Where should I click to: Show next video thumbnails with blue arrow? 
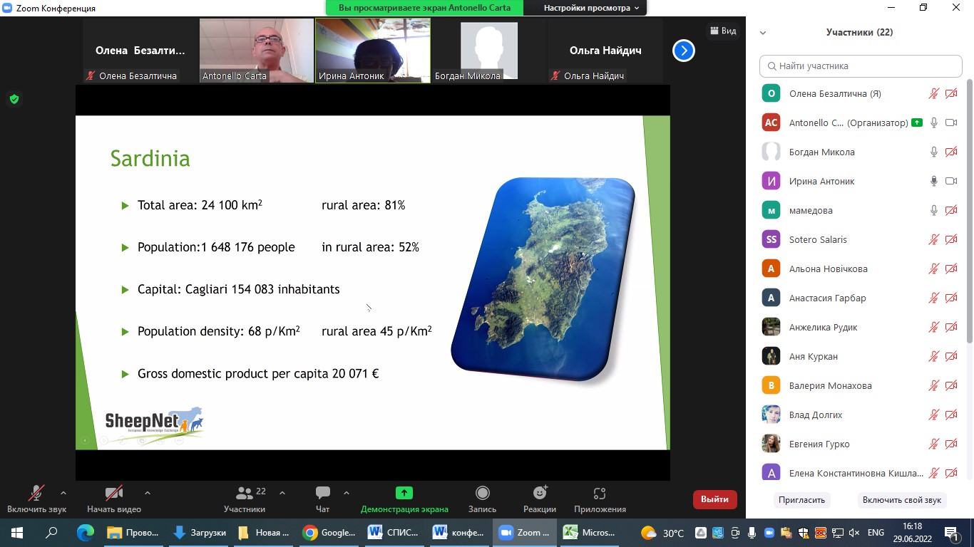pyautogui.click(x=683, y=51)
